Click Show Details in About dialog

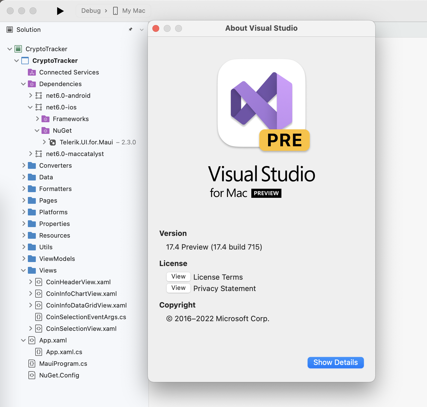(336, 362)
